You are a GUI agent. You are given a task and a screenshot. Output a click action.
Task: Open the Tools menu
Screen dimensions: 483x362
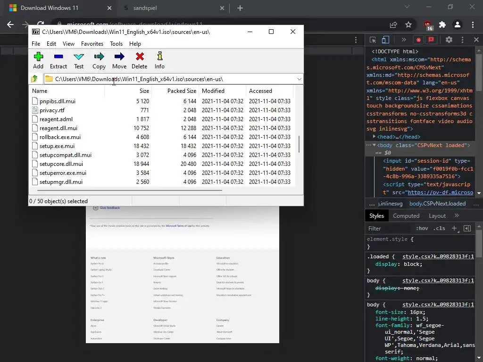(x=116, y=44)
